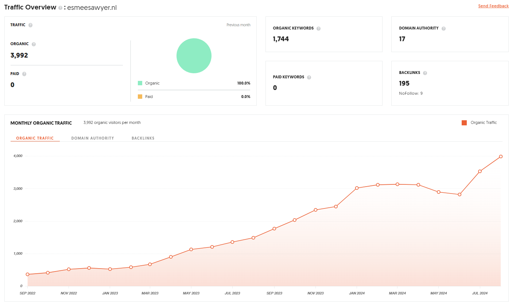Screen dimensions: 512x305
Task: Open the Send Feedback link
Action: [493, 6]
